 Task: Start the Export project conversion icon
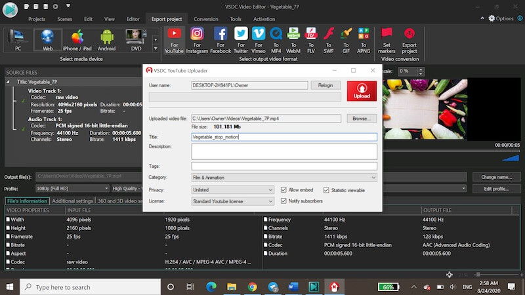[x=409, y=41]
